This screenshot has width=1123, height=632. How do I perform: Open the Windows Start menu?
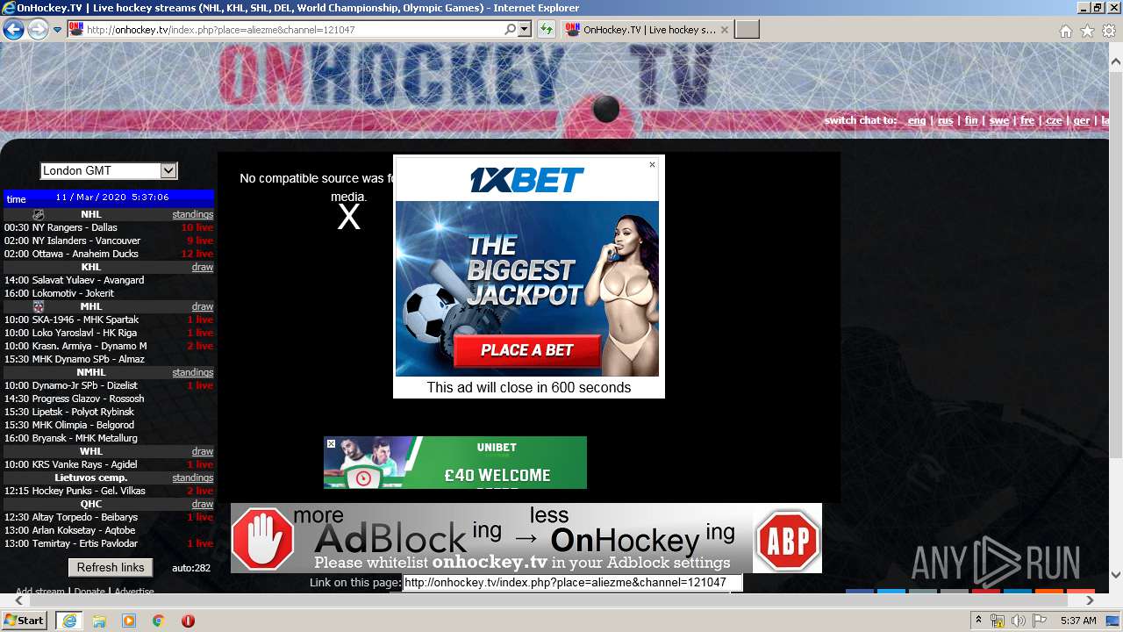[25, 620]
